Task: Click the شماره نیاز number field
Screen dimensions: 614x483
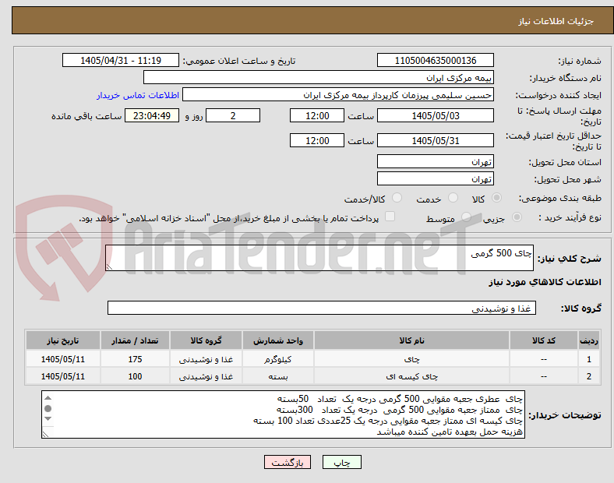Action: [x=435, y=61]
